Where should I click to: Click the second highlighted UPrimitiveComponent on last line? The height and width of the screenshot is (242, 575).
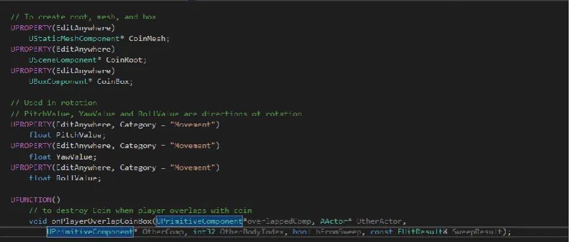[90, 232]
